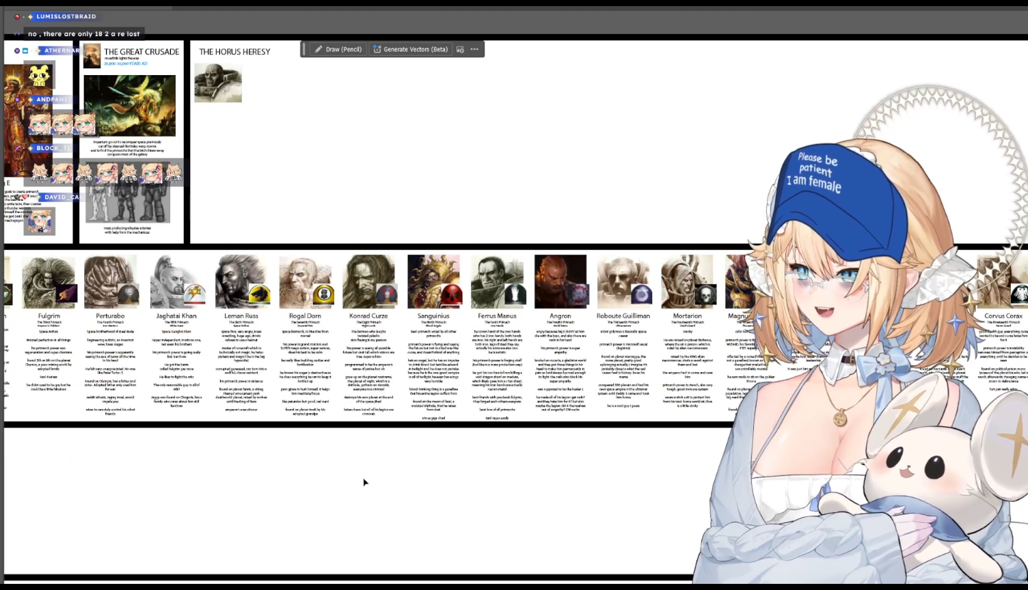Screen dimensions: 1028x590
Task: Open the three-dot more options menu
Action: tap(474, 49)
